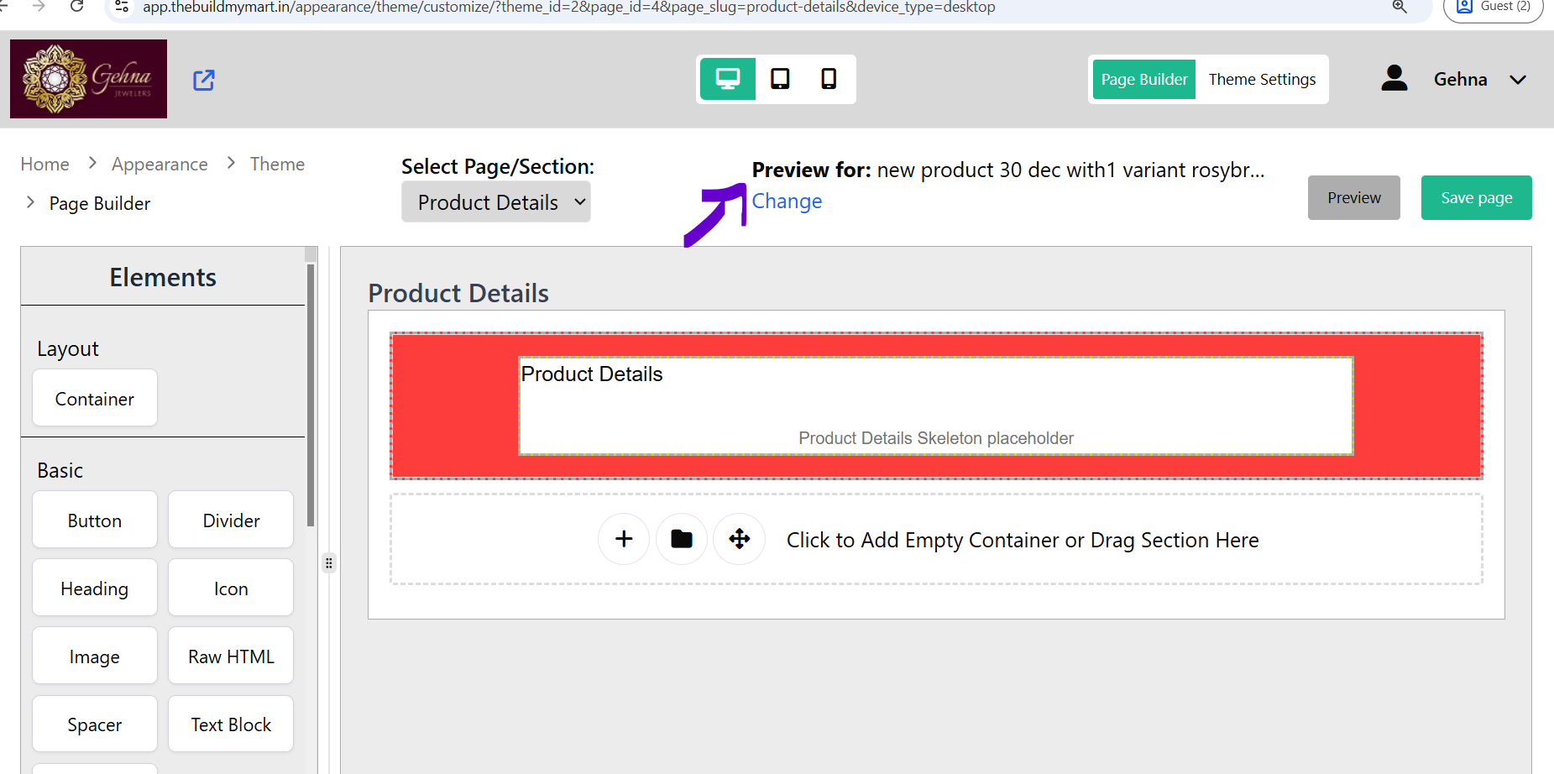Screen dimensions: 1554x774
Task: Click the panel resize grip handle
Action: [329, 563]
